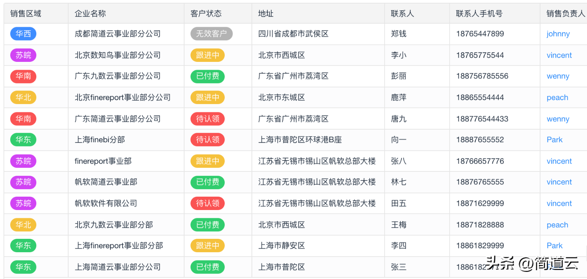Click the vincent link in the 田五 row
The image size is (587, 279).
tap(559, 204)
